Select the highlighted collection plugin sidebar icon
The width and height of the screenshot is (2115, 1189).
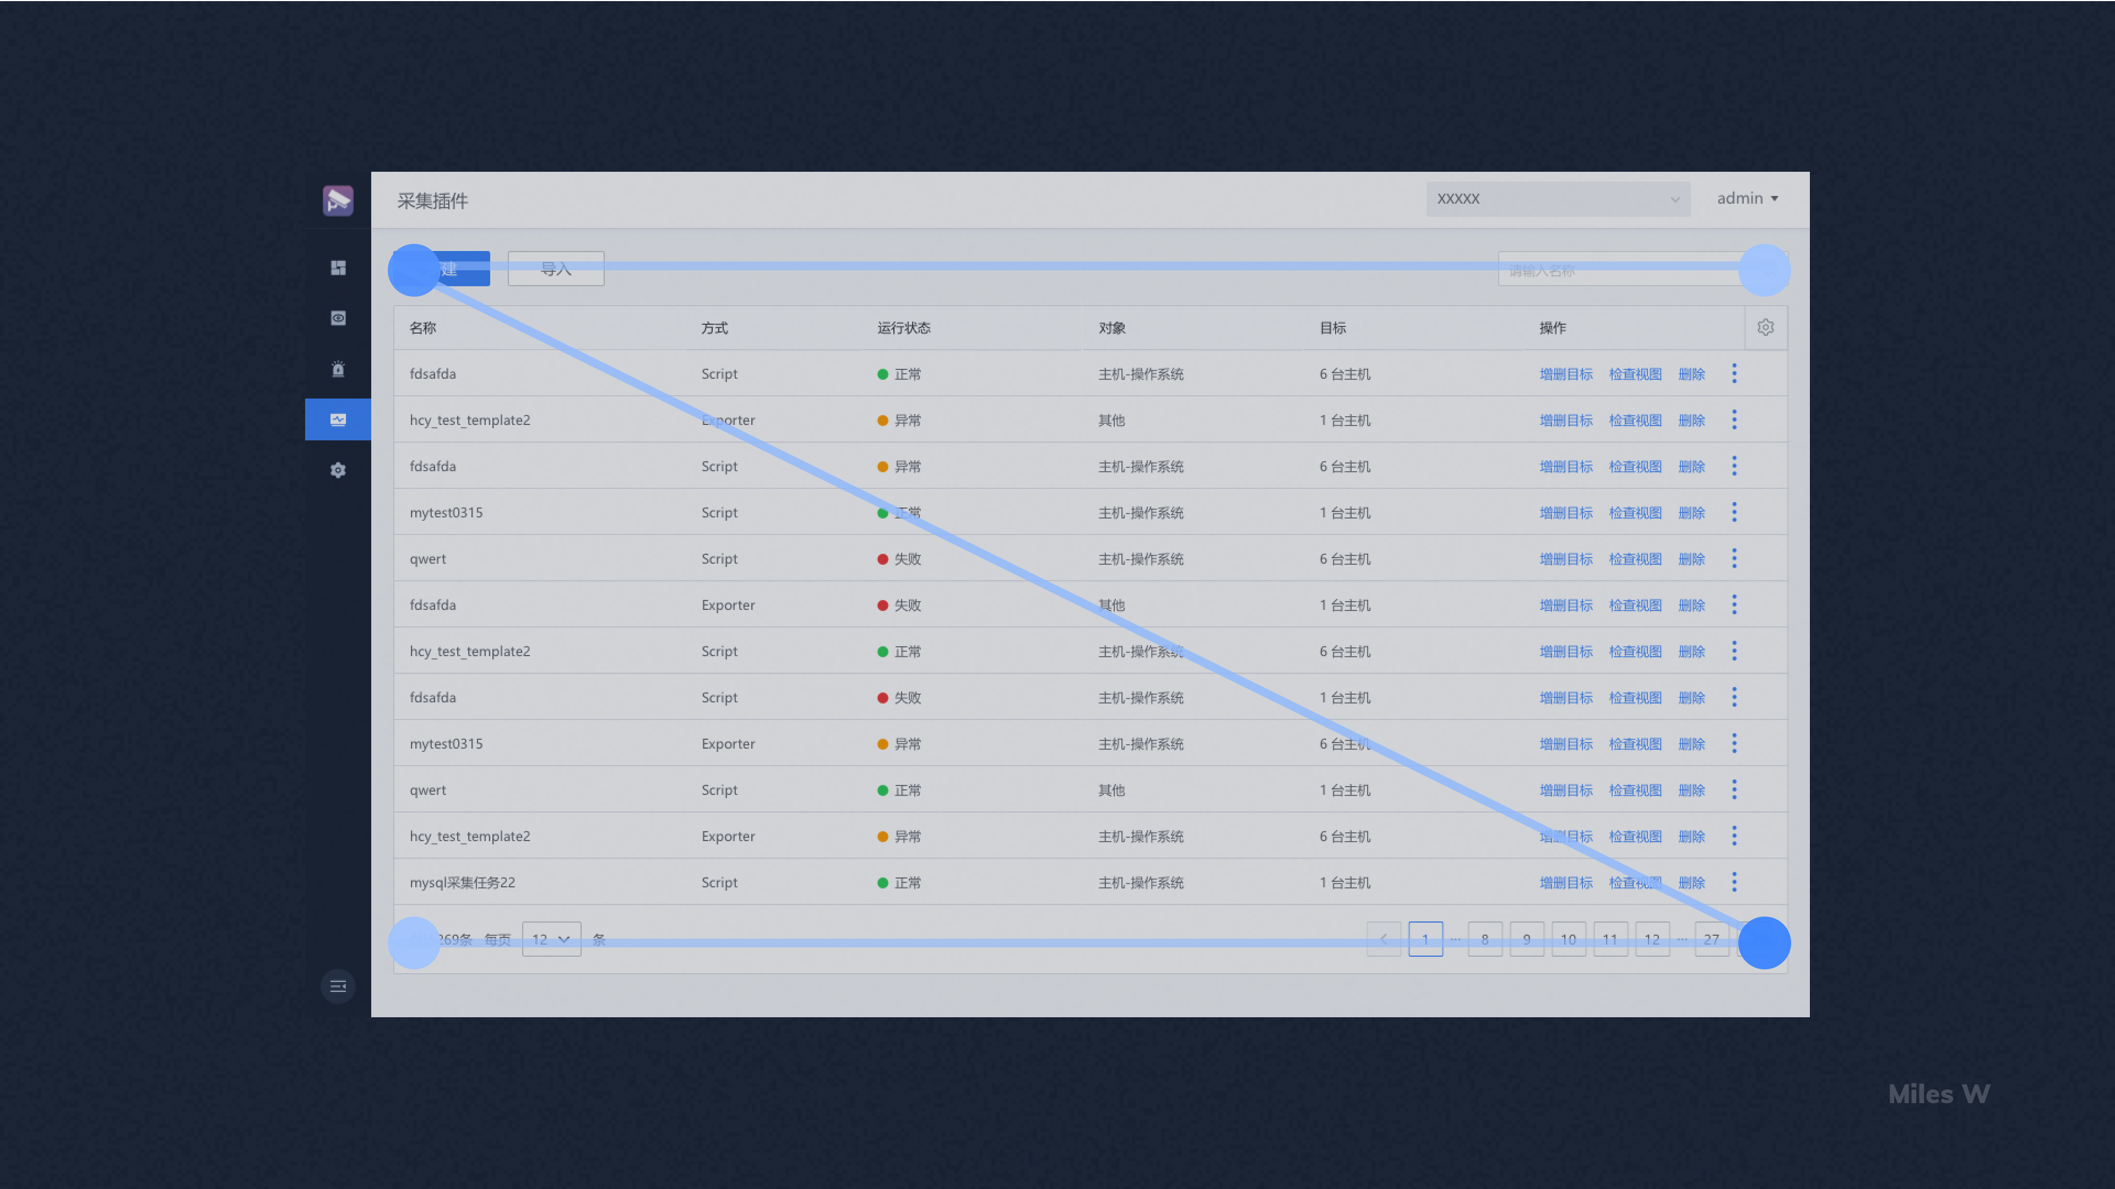click(x=338, y=419)
